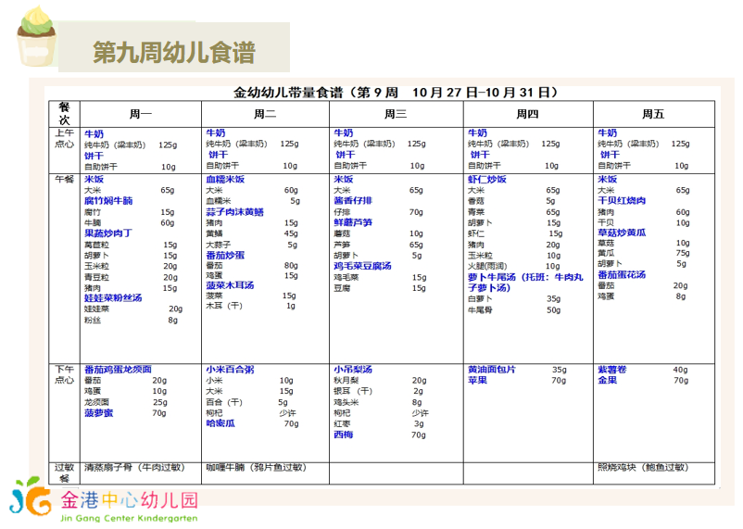Click the dish name 酱香仔排

[353, 200]
